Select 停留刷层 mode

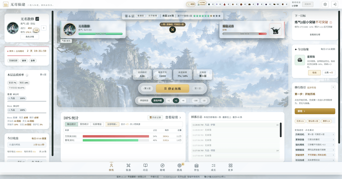click(144, 101)
